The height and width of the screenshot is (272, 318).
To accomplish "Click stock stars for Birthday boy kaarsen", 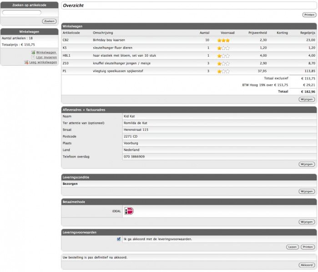I will tap(223, 40).
